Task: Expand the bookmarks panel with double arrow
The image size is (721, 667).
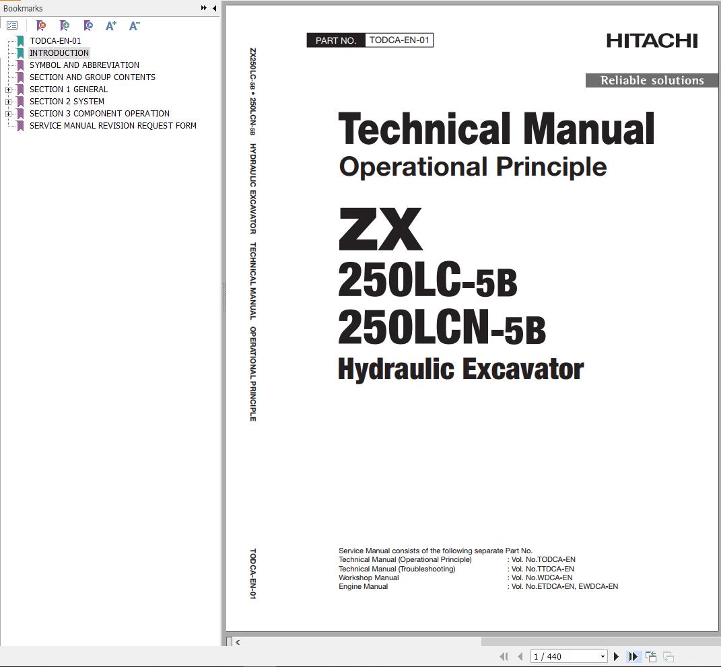Action: click(204, 8)
